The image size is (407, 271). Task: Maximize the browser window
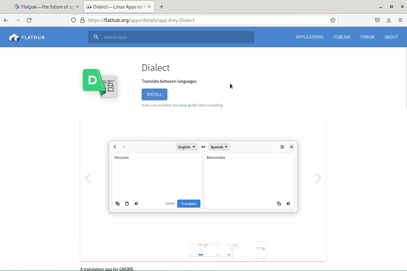click(x=391, y=7)
